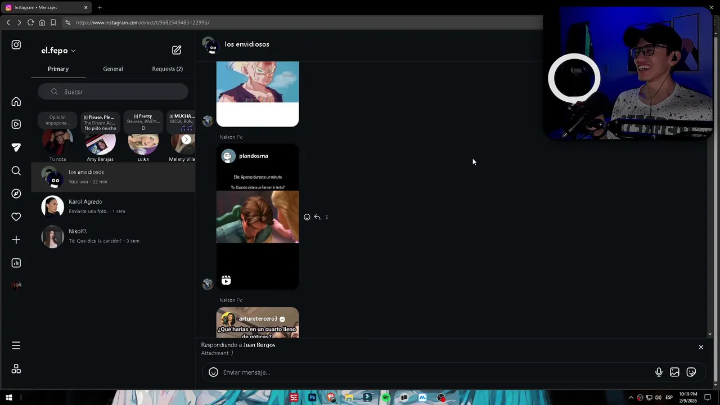Open Messages paper-plane icon in sidebar
This screenshot has height=405, width=720.
click(16, 147)
